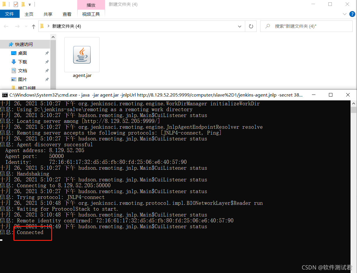Image resolution: width=357 pixels, height=273 pixels.
Task: Switch to the 查看 ribbon tab
Action: coord(67,14)
